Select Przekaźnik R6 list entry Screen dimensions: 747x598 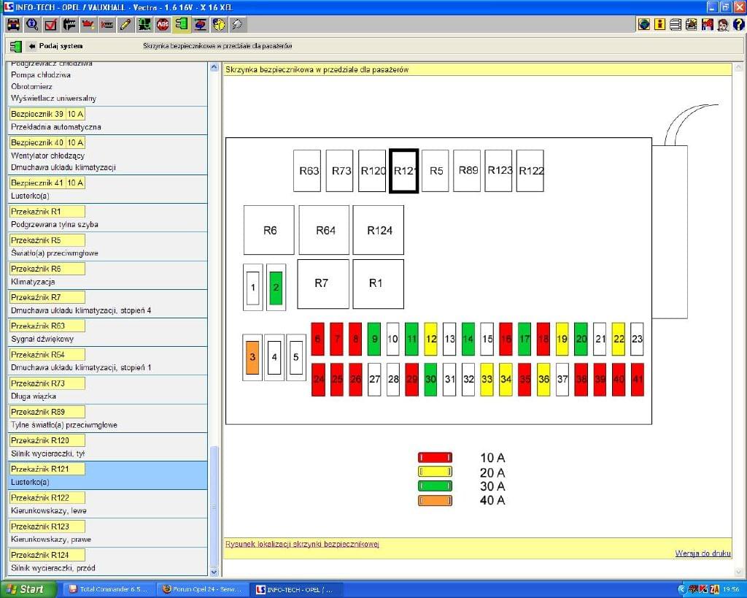[x=47, y=269]
